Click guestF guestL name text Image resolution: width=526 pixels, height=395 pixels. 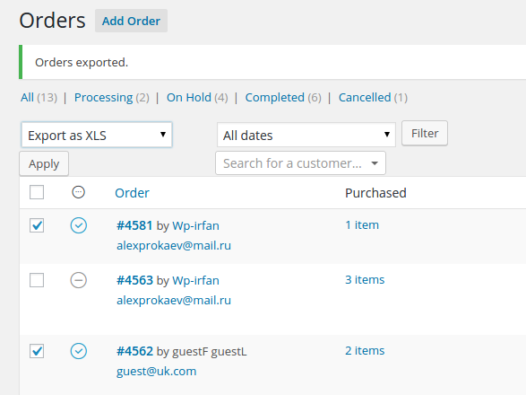click(210, 352)
